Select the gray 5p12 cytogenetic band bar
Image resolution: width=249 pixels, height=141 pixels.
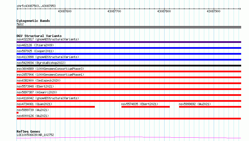(129, 27)
